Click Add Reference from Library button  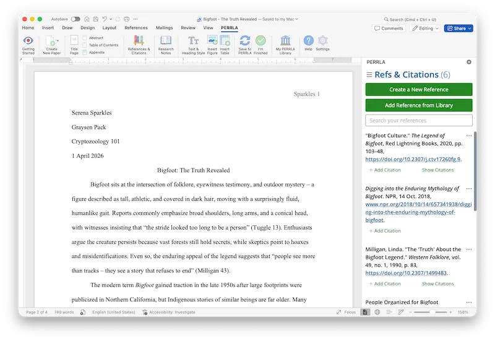pyautogui.click(x=419, y=105)
